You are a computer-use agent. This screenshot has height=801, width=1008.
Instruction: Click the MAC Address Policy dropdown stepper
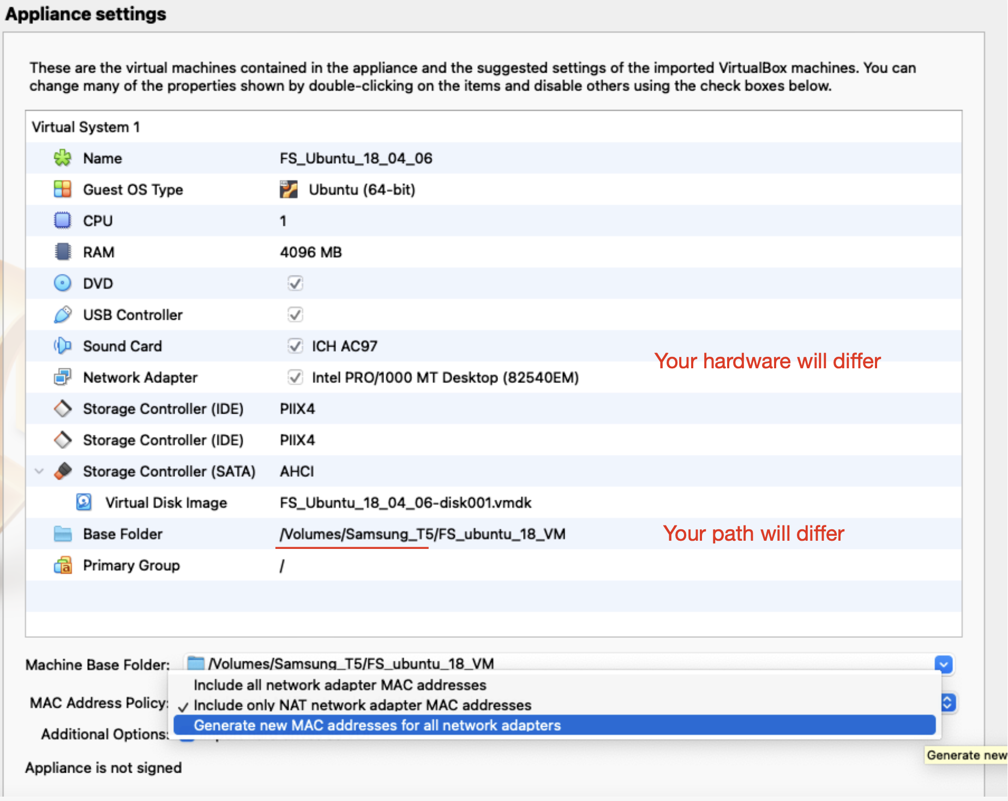[x=948, y=703]
